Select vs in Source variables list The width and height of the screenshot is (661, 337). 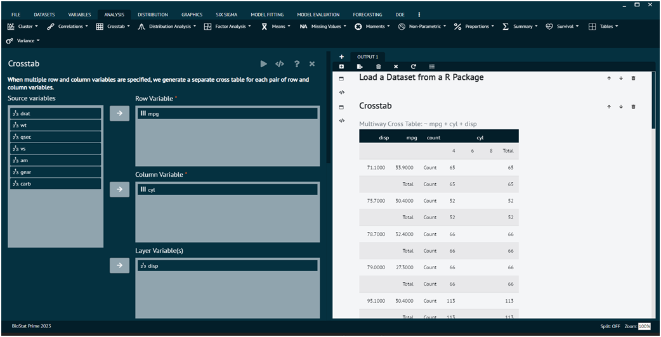56,148
